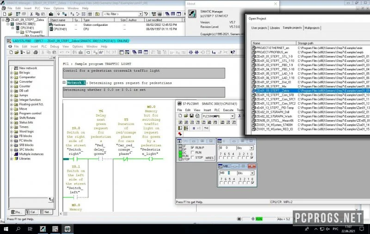This screenshot has height=234, width=370.
Task: Collapse Network 1 in the editor
Action: (x=64, y=83)
